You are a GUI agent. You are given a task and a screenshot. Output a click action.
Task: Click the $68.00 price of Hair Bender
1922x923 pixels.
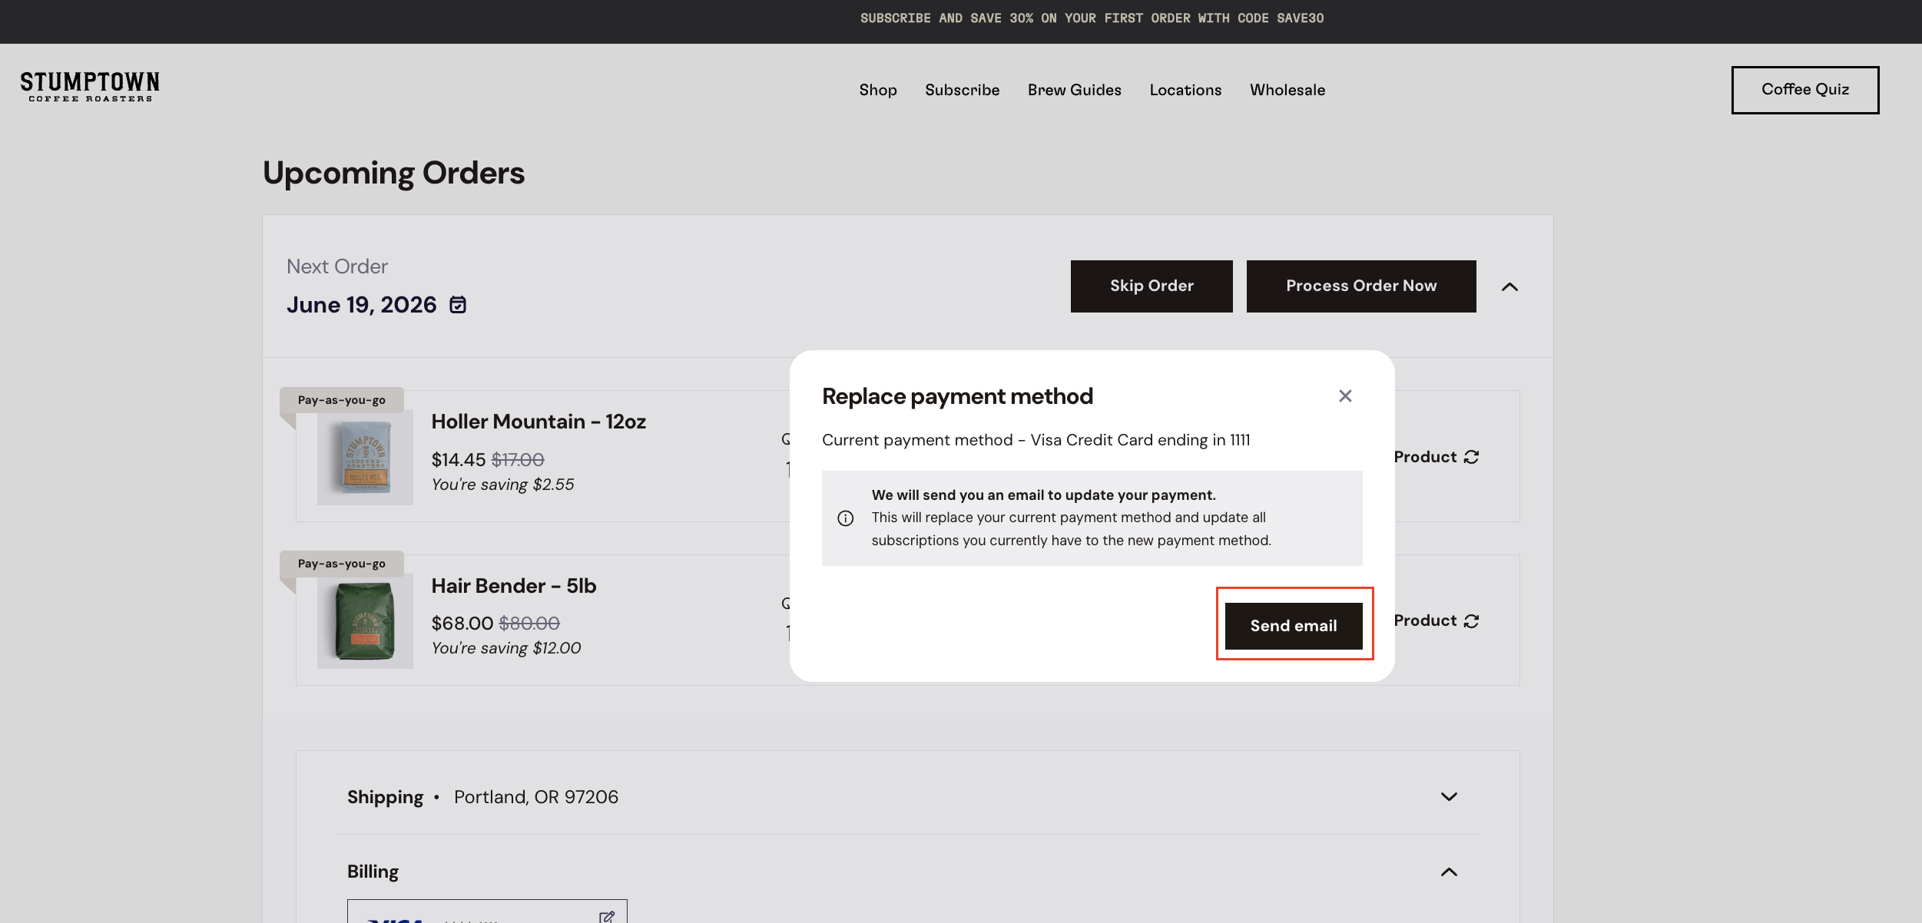pyautogui.click(x=462, y=623)
